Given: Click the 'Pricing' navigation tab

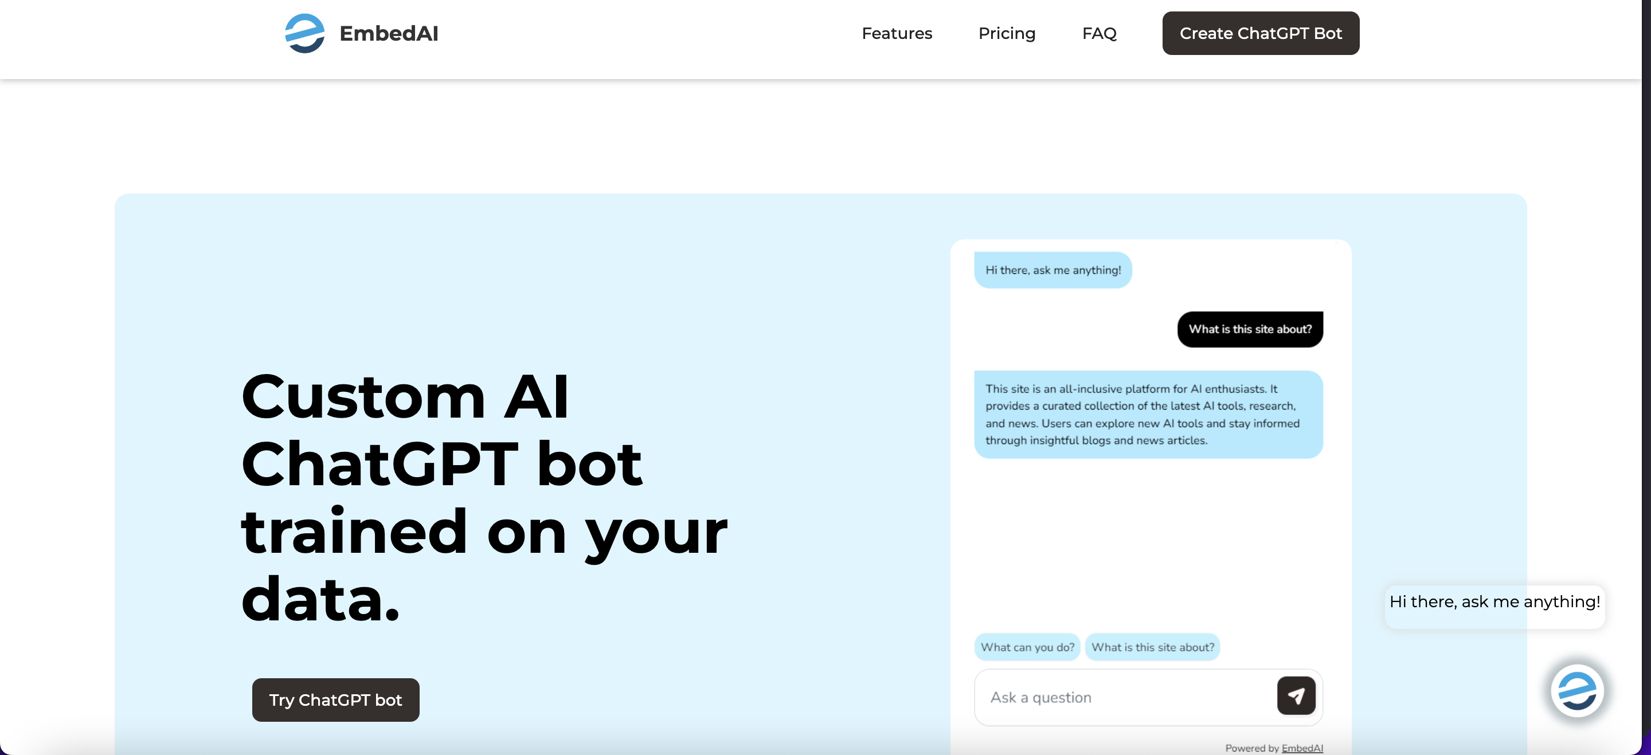Looking at the screenshot, I should click(x=1007, y=33).
